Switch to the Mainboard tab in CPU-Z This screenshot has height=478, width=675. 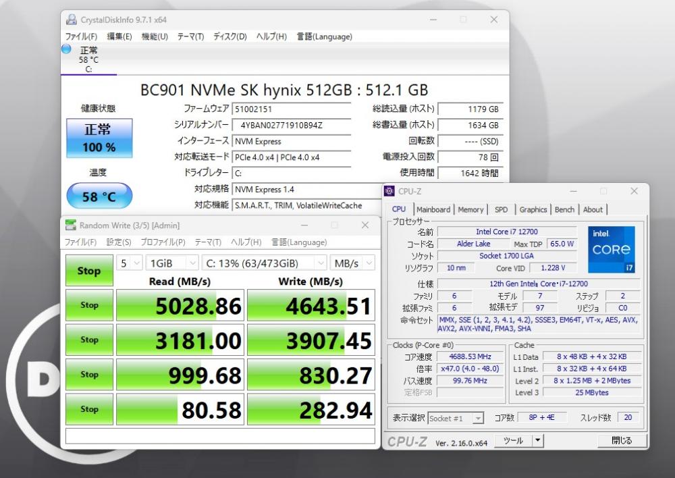tap(433, 209)
